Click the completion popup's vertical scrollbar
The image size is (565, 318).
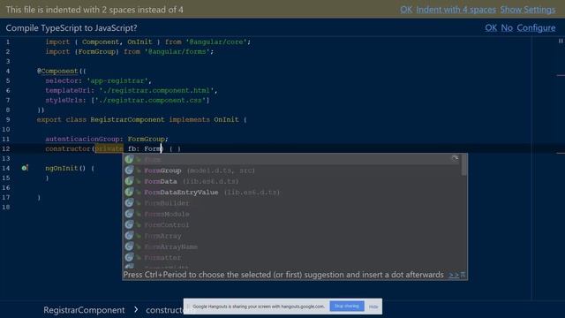tap(464, 165)
